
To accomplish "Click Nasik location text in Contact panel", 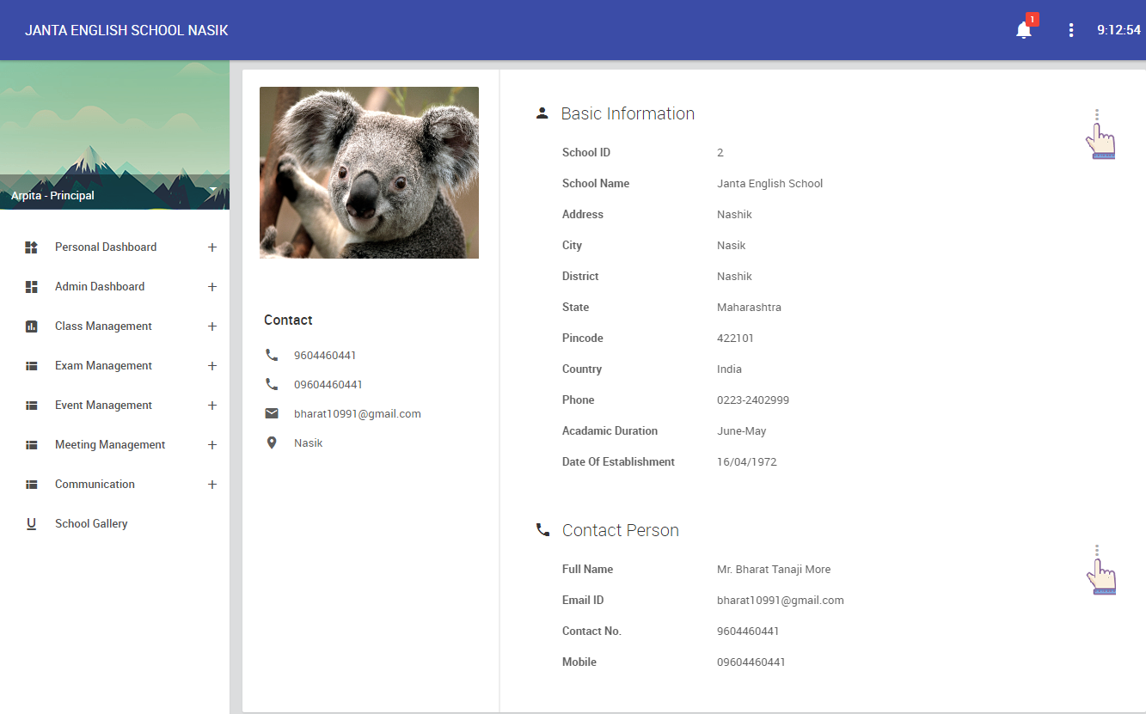I will click(x=309, y=442).
